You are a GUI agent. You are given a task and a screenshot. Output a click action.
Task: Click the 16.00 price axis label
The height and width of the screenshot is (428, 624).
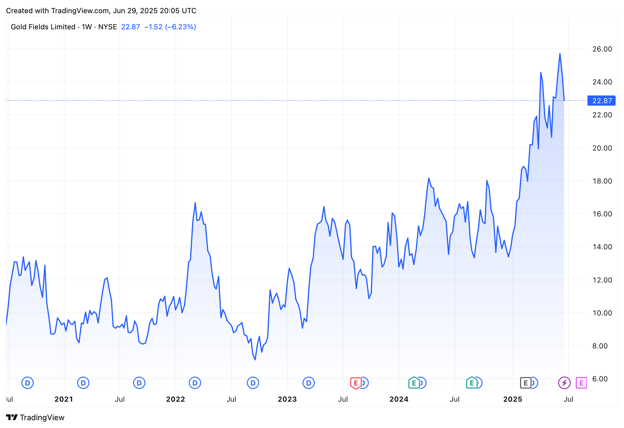click(x=602, y=214)
